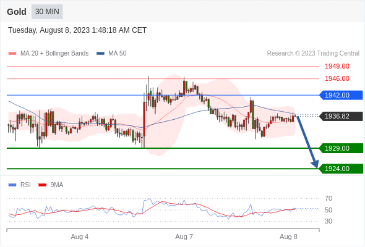The width and height of the screenshot is (365, 247).
Task: Toggle MA 20 + Bollinger Bands legend swatch
Action: (x=12, y=54)
